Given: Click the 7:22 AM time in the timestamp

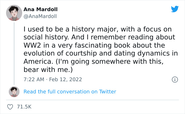Looking at the screenshot, I should (x=33, y=79).
